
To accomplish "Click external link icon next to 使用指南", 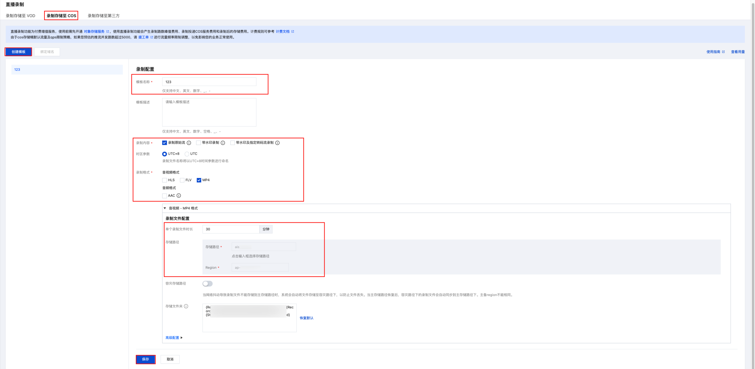I will click(723, 52).
